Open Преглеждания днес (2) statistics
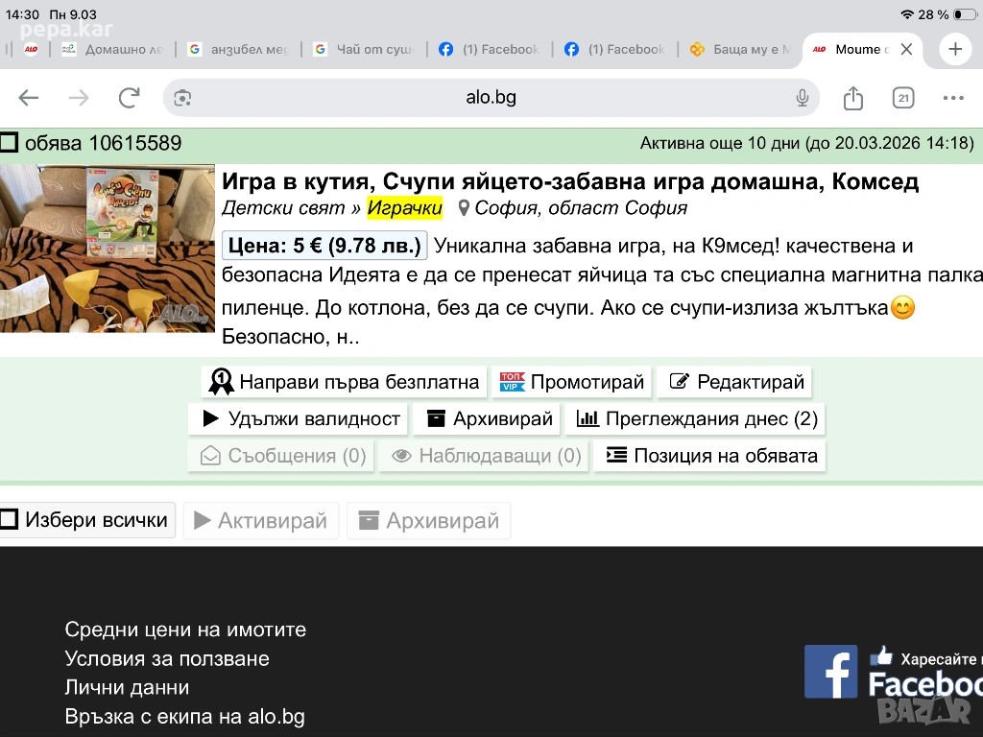 pos(695,418)
